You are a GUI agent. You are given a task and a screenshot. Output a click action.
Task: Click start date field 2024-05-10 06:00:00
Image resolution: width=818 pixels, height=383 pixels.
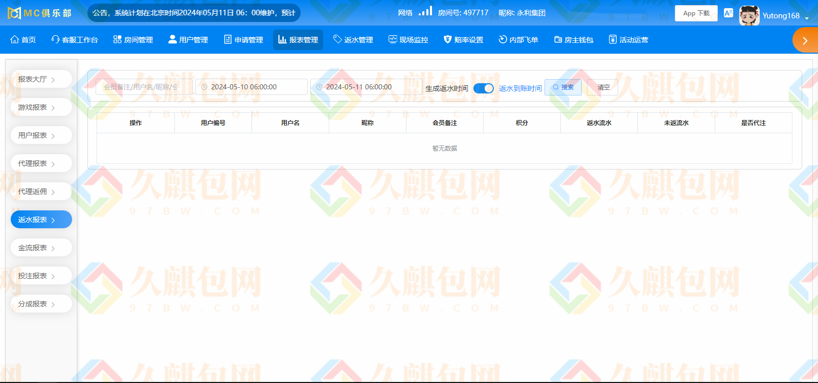click(x=252, y=87)
